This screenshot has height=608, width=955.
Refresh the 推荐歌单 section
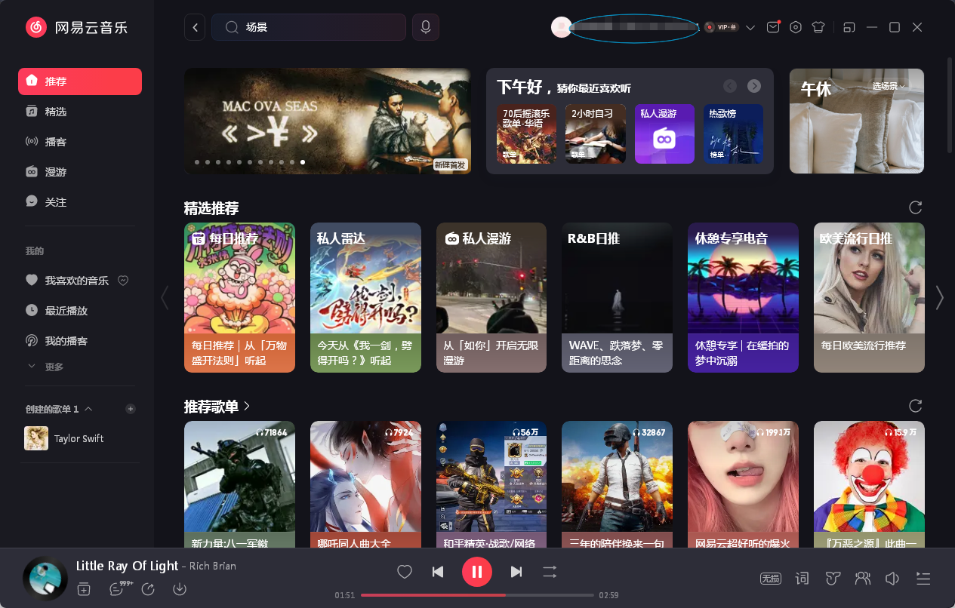(x=916, y=406)
